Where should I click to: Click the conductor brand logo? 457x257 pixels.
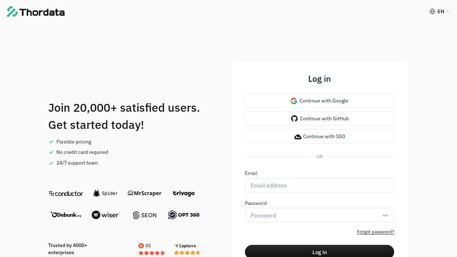tap(66, 193)
